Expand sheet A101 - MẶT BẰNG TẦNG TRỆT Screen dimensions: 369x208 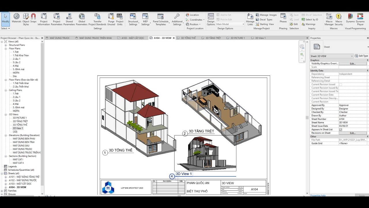click(5, 177)
